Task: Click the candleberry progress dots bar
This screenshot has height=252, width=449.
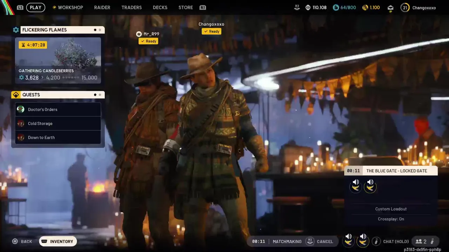Action: [71, 78]
